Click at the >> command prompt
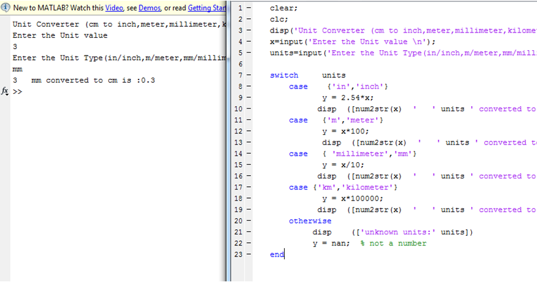The height and width of the screenshot is (282, 537). pyautogui.click(x=18, y=92)
